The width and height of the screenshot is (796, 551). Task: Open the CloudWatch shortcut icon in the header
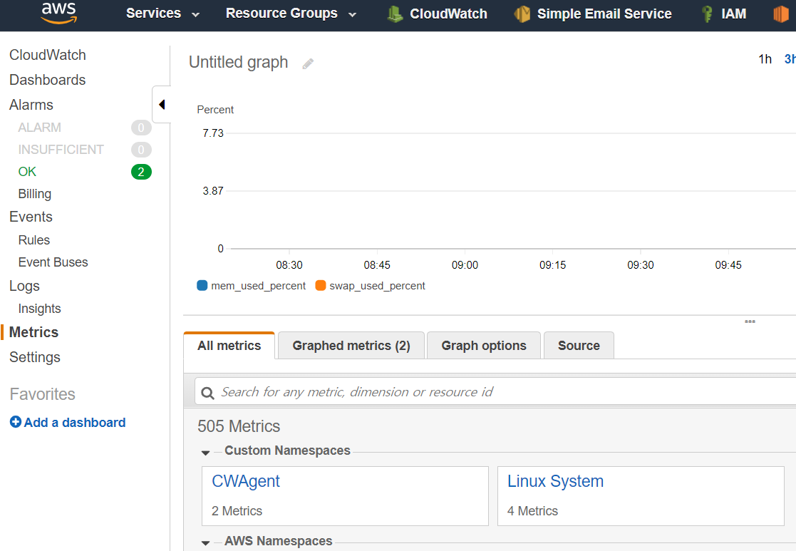[395, 14]
